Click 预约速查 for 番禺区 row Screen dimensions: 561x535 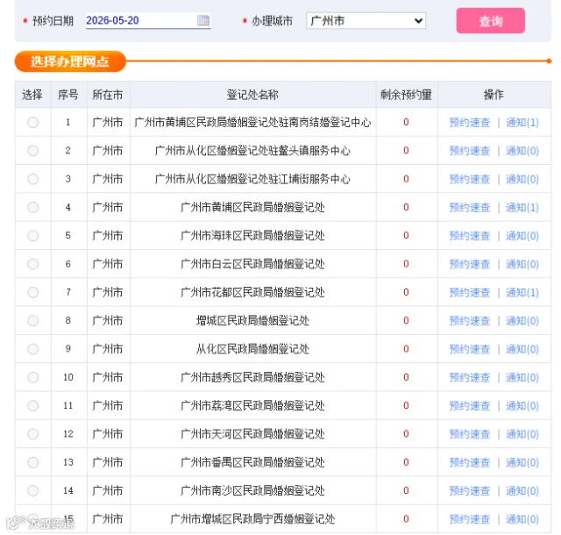coord(470,462)
